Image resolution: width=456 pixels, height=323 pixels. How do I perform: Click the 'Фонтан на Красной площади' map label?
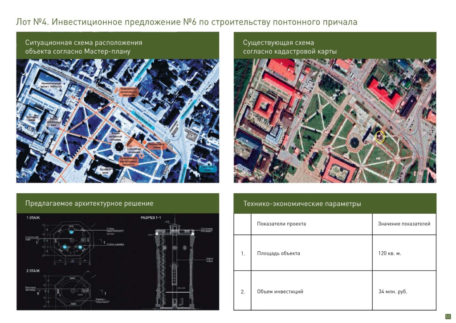pos(116,137)
